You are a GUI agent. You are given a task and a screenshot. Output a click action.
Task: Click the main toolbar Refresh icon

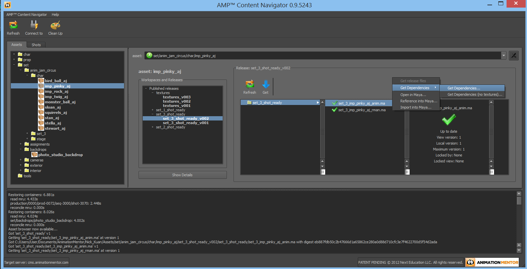tap(13, 25)
